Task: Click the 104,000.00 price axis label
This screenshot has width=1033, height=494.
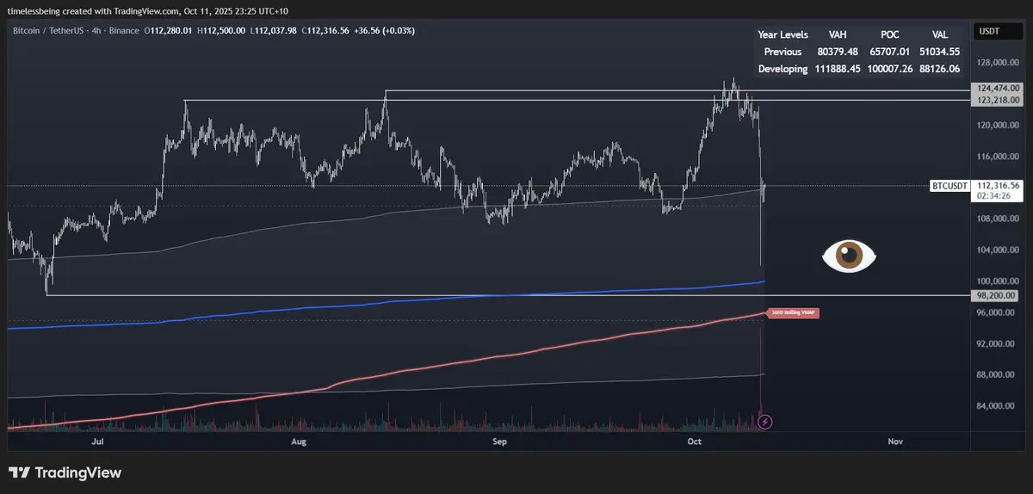Action: coord(999,250)
